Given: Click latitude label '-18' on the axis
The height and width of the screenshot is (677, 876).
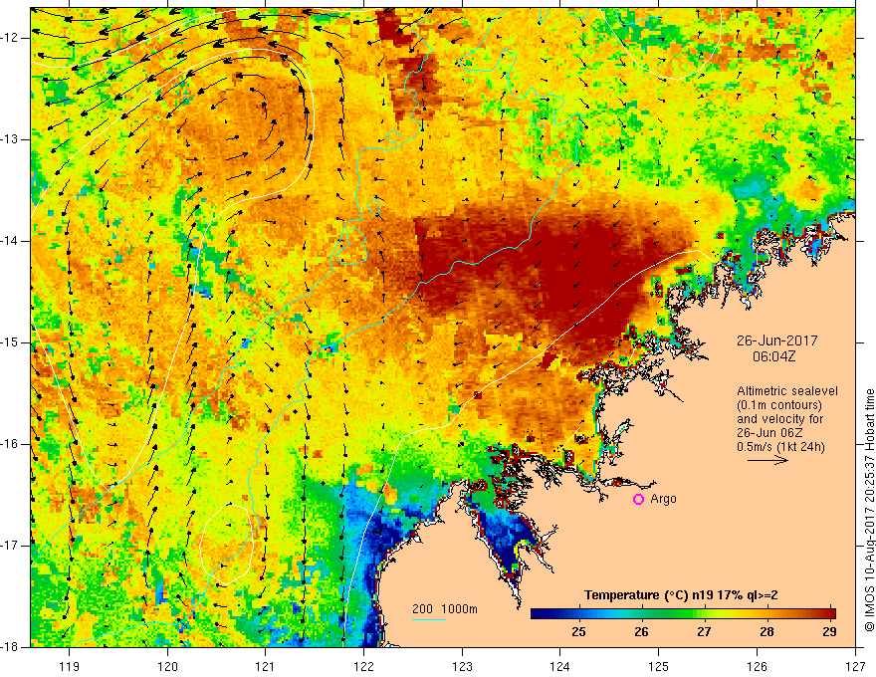Looking at the screenshot, I should [x=10, y=647].
